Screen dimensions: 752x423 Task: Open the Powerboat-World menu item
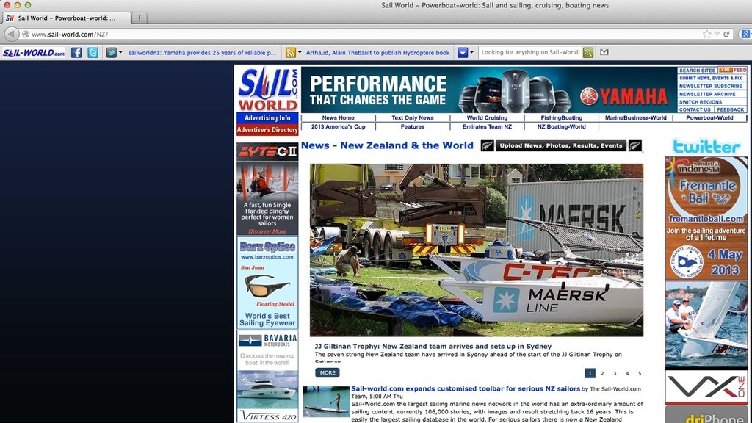[x=709, y=117]
